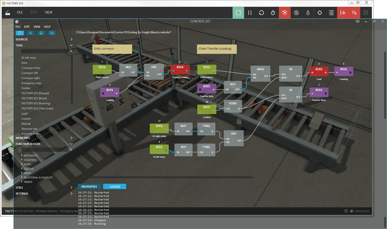Screen dimensions: 387x229
Task: Select the purple BOOL Loading block under Pallet sensor
Action: (110, 92)
